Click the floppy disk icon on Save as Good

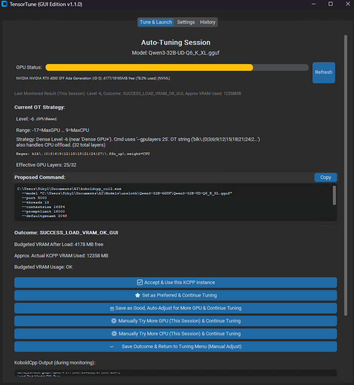click(x=112, y=309)
